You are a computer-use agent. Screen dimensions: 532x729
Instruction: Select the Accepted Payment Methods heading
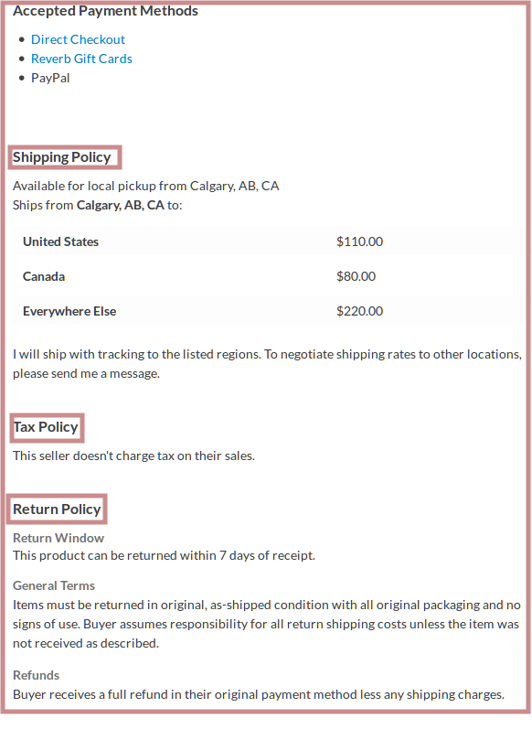[105, 10]
